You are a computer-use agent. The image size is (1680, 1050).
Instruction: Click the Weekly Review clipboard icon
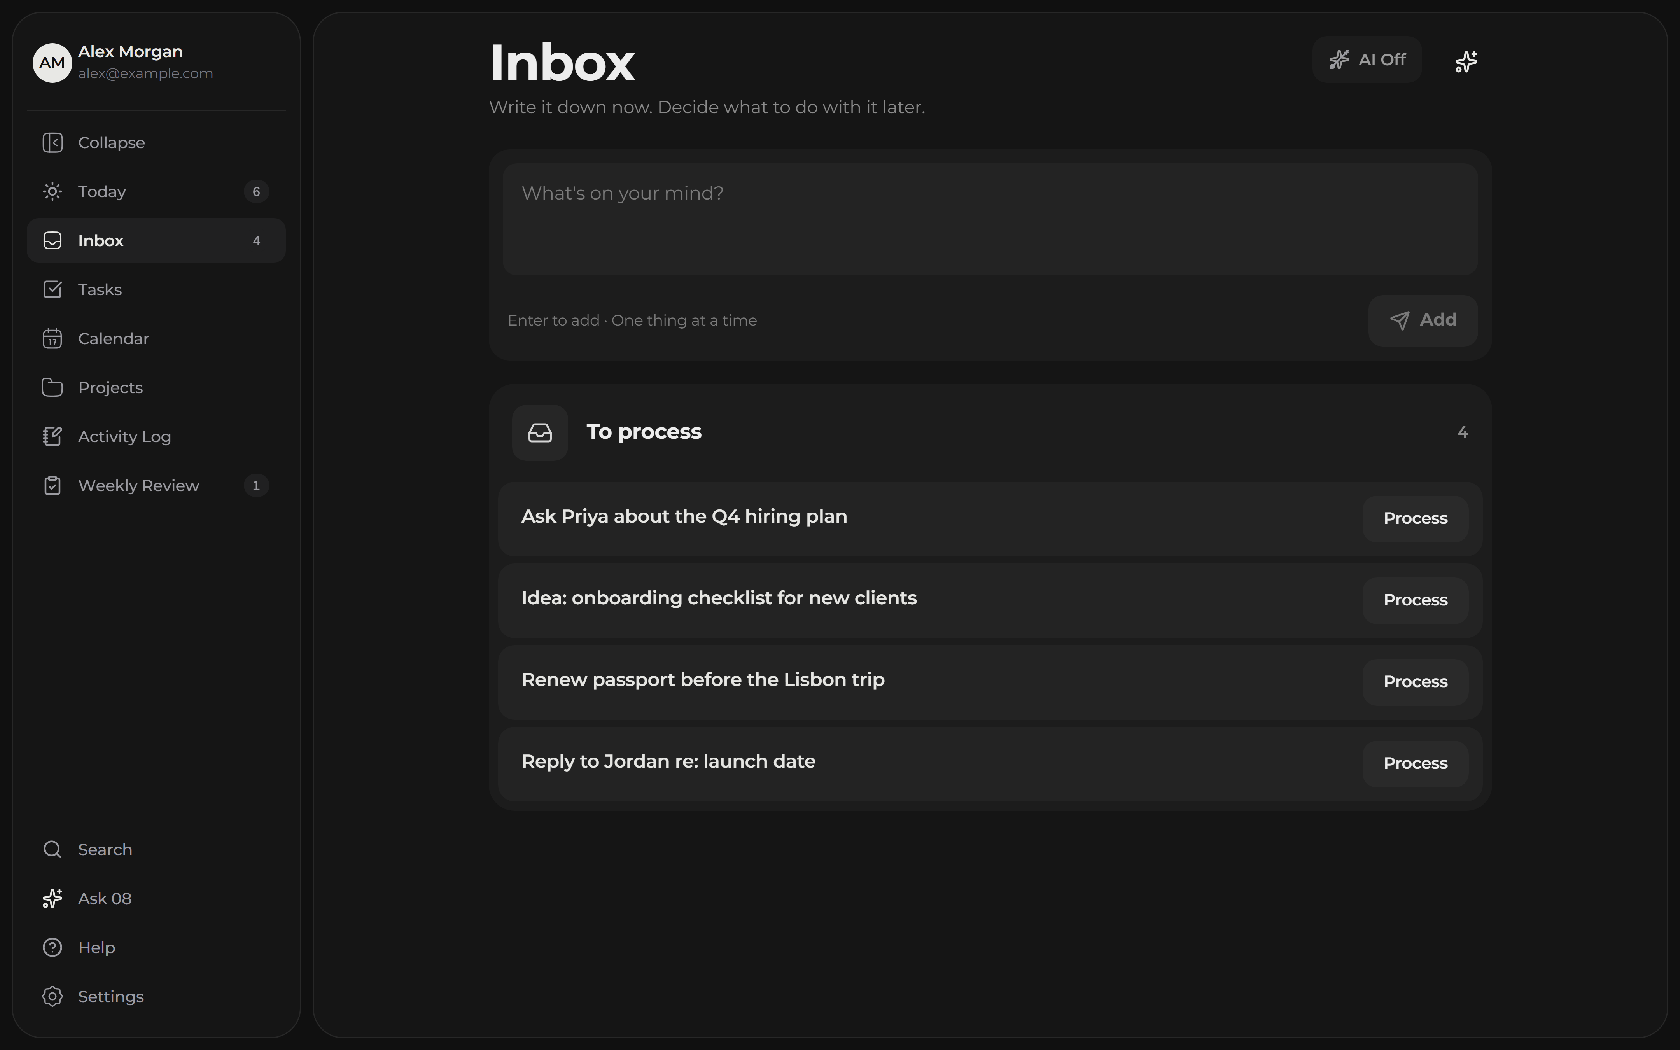(52, 485)
